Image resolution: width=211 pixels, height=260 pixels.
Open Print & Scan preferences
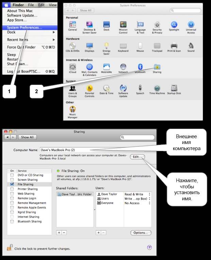(174, 46)
